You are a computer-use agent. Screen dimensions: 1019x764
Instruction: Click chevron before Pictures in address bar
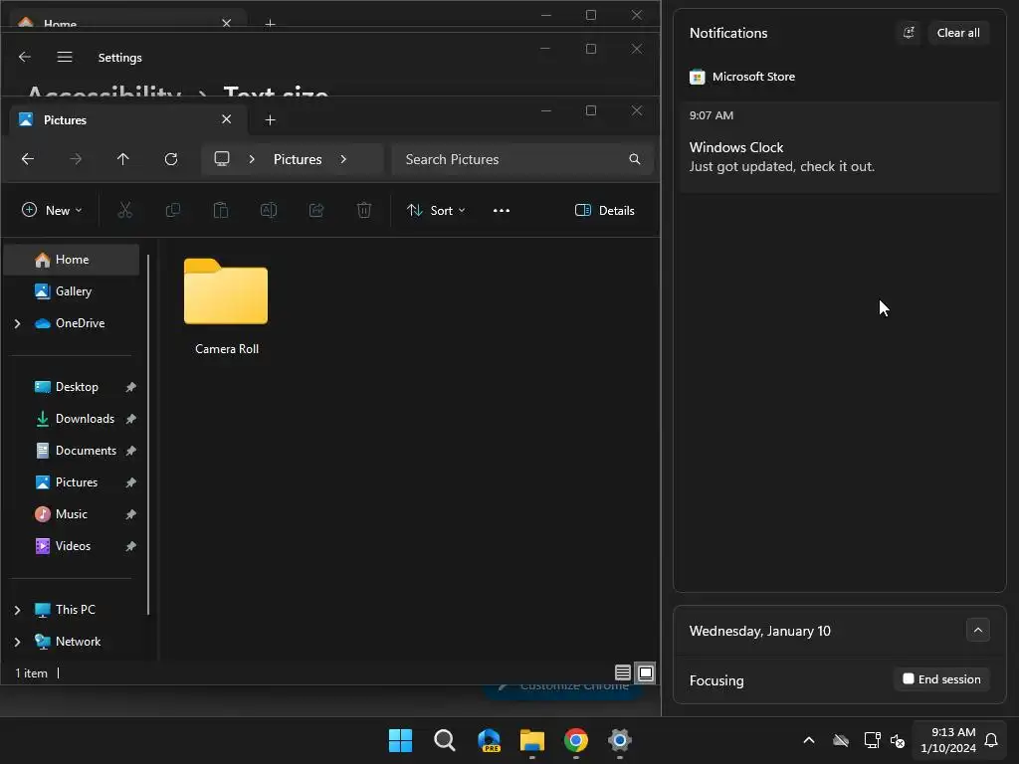pos(252,159)
